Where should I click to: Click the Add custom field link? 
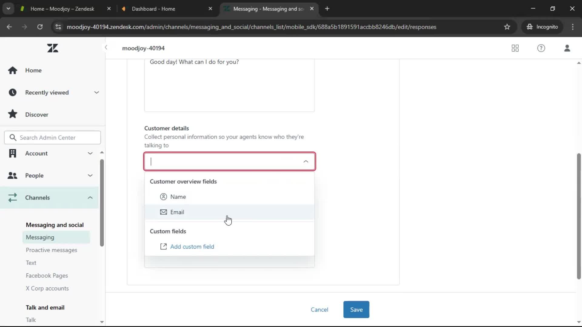pos(192,247)
